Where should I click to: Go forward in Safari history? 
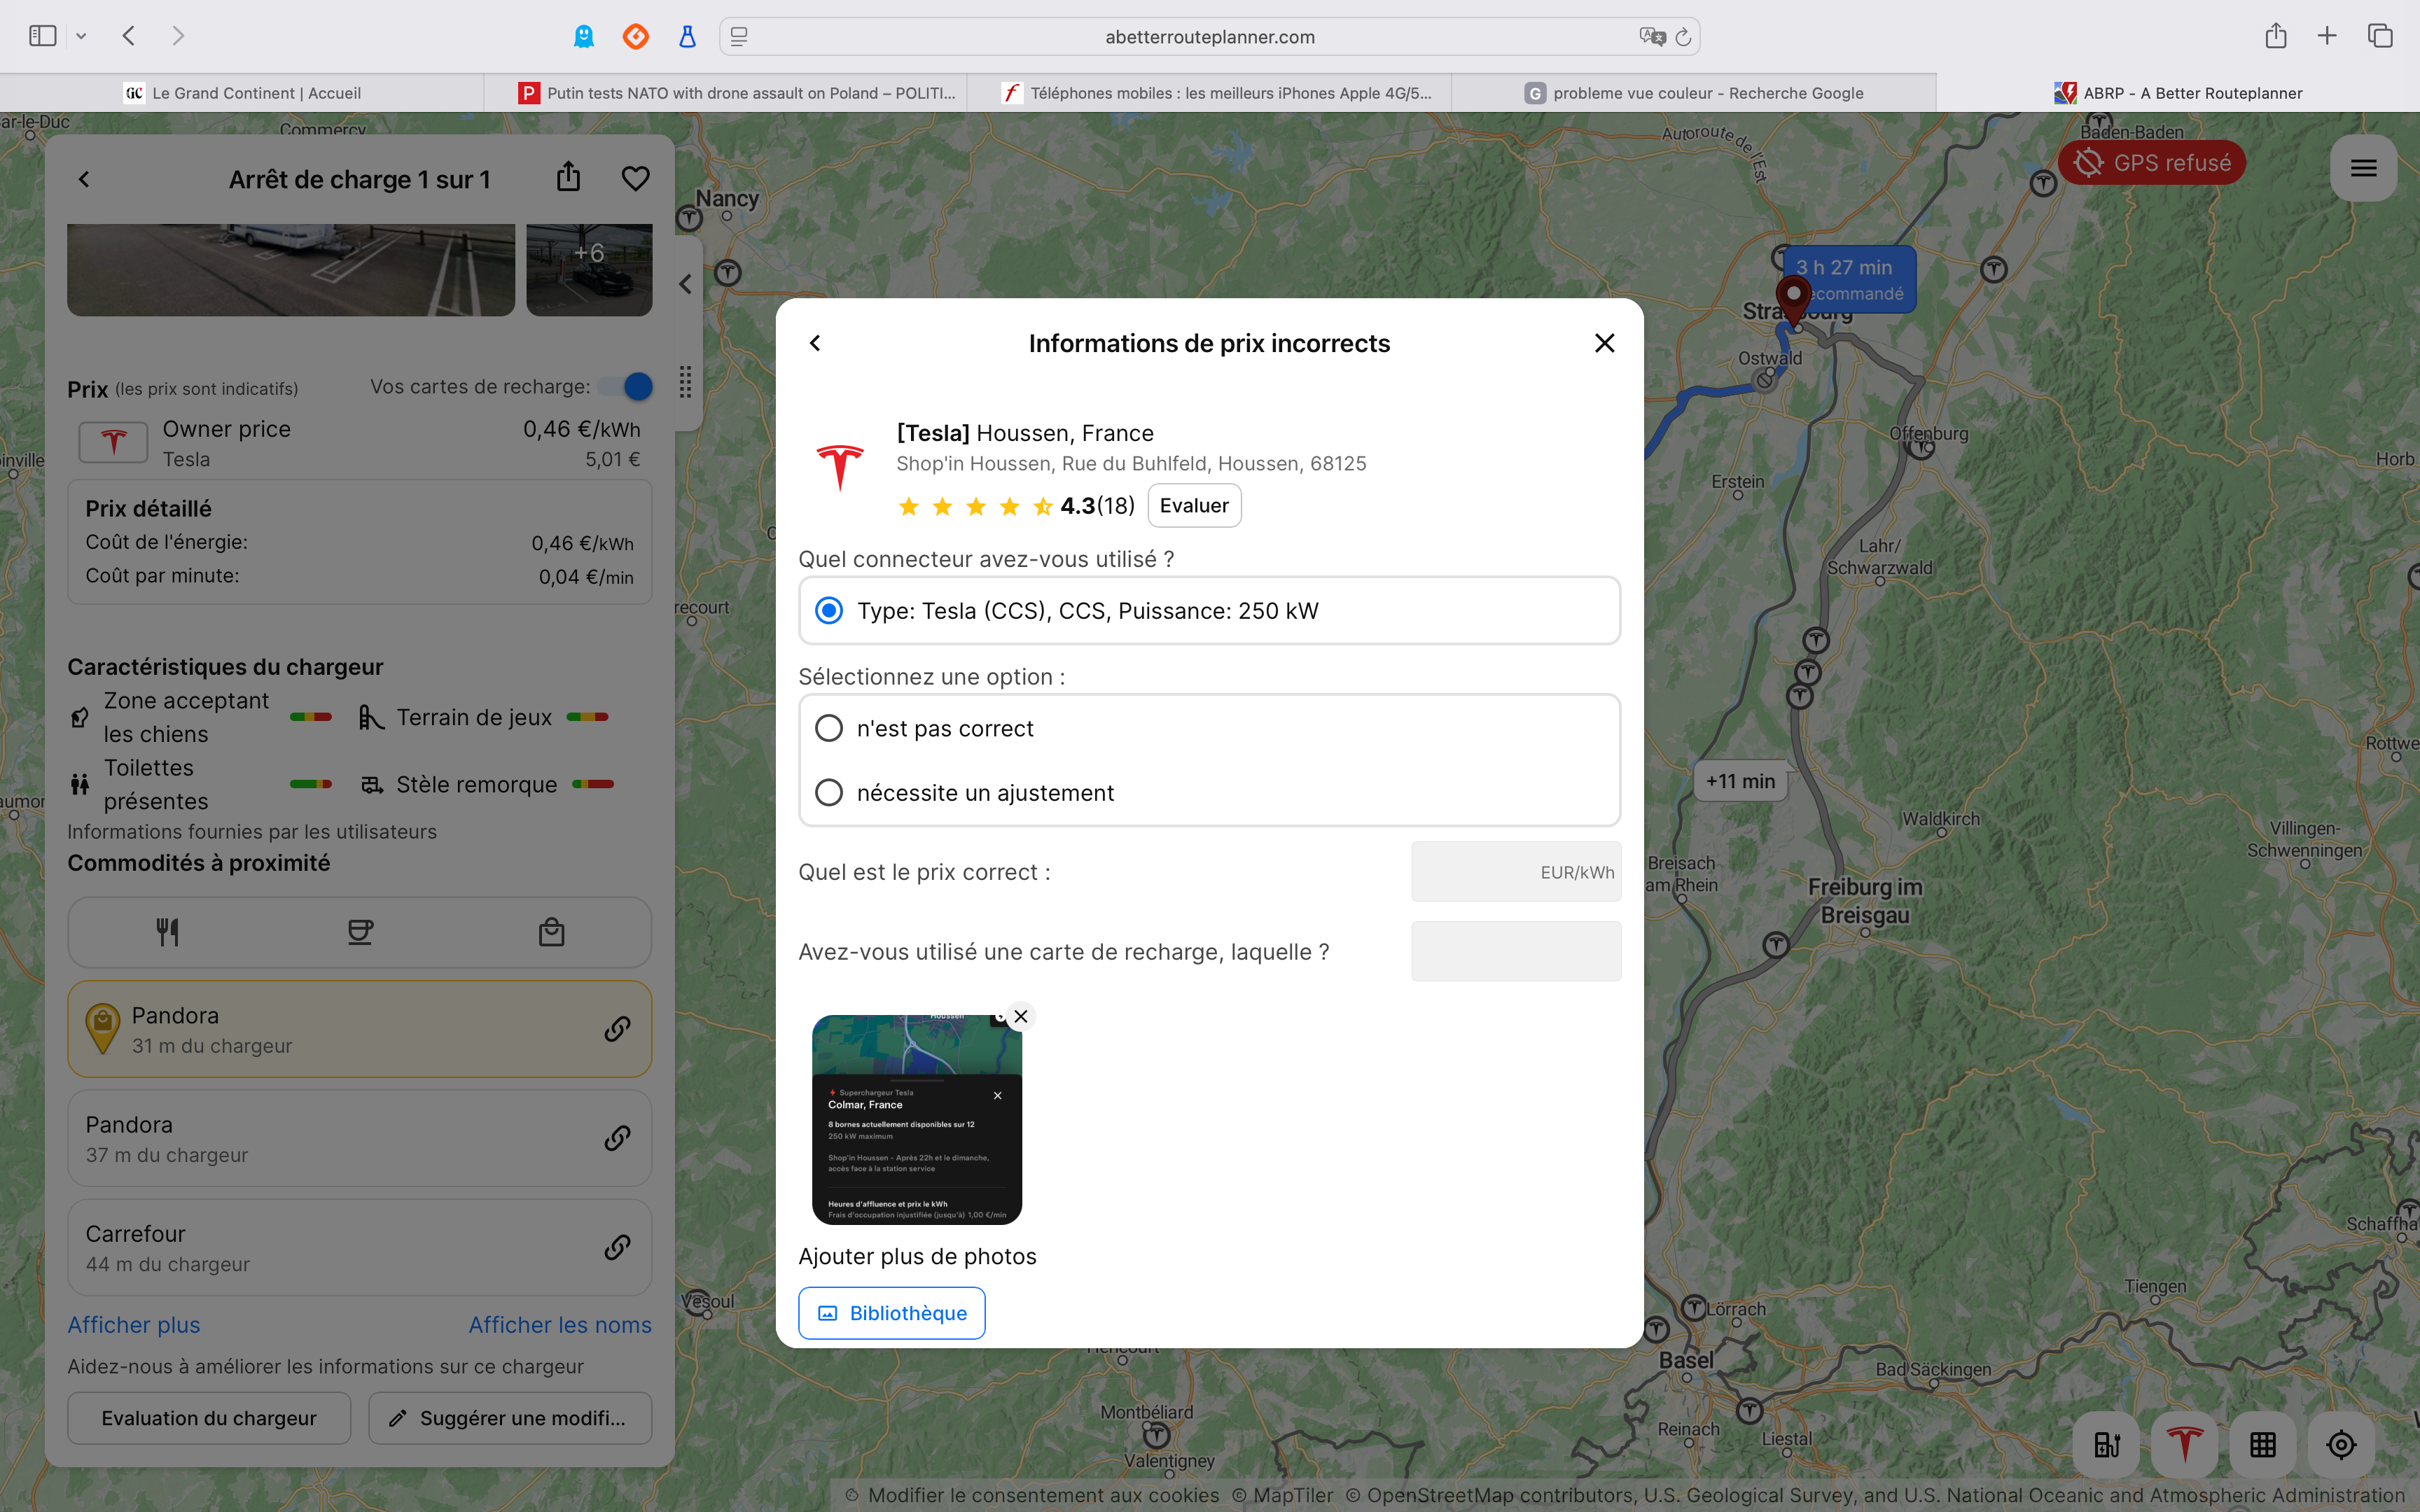pos(178,36)
